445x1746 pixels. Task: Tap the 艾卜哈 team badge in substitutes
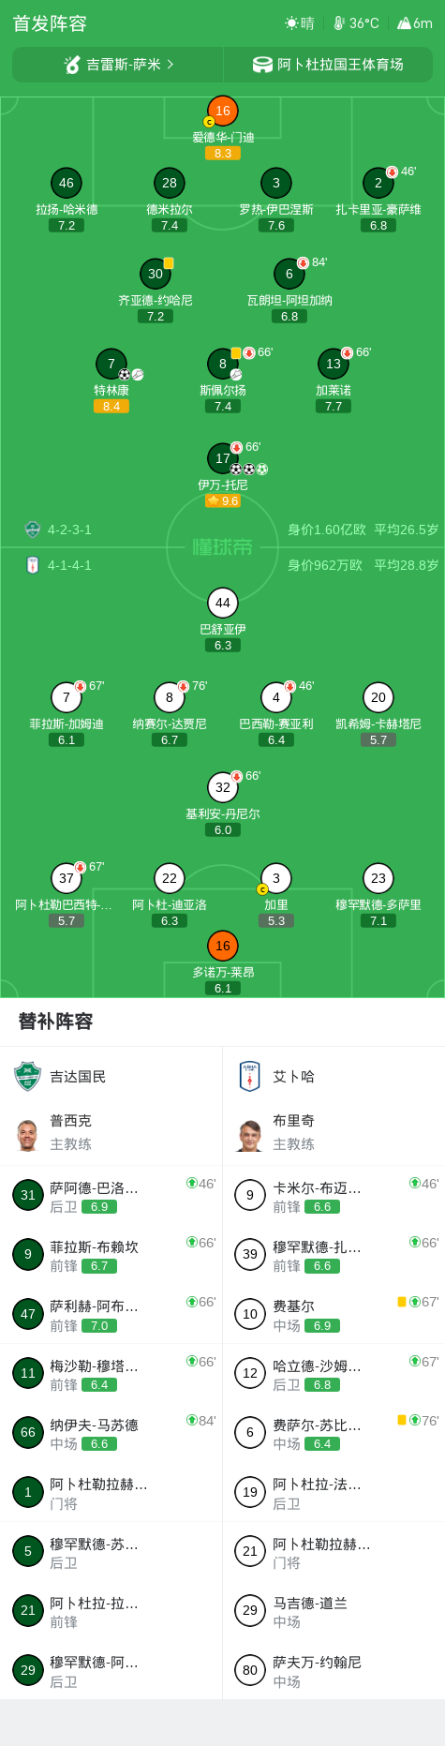click(250, 1077)
